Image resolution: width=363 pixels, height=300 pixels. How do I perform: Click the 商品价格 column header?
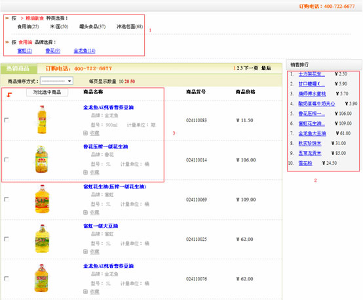click(246, 92)
